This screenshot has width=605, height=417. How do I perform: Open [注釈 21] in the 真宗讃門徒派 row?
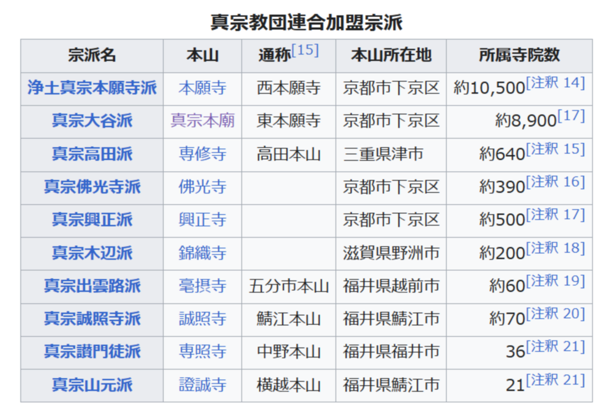(555, 346)
